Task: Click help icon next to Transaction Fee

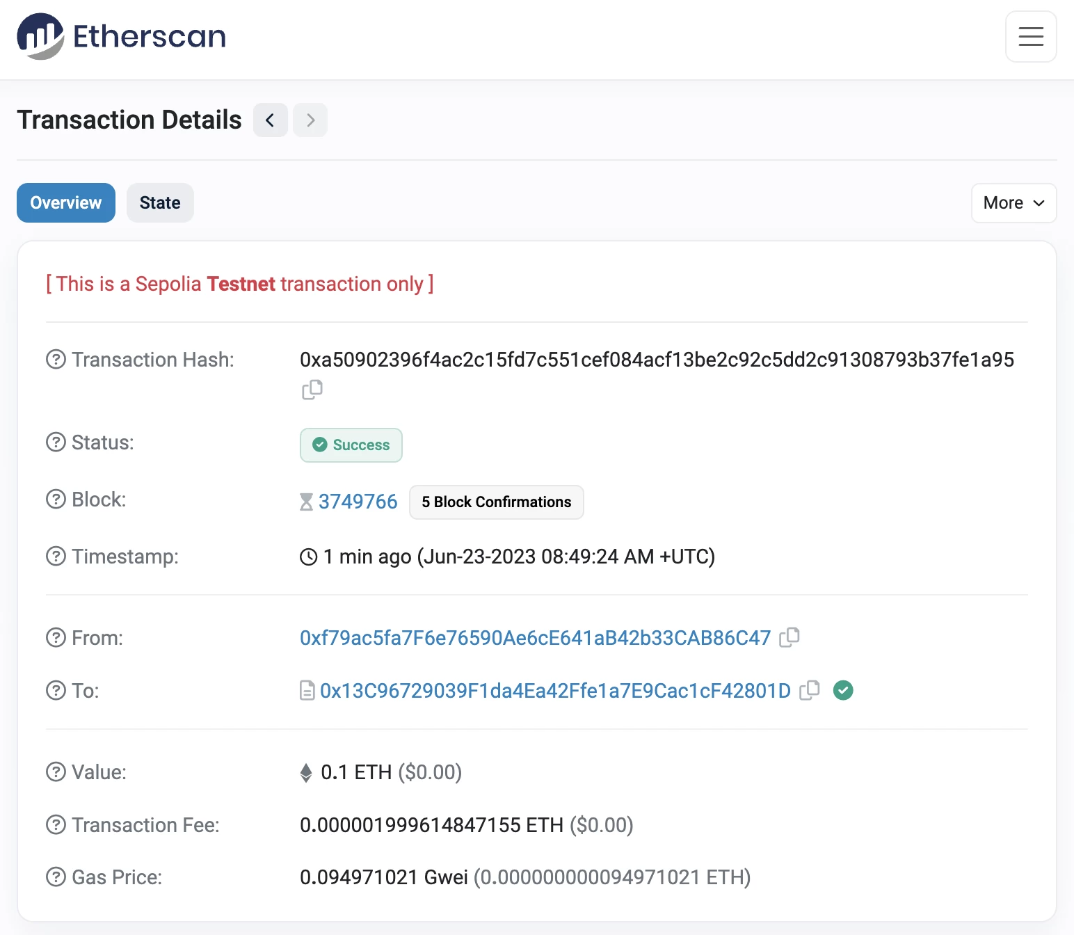Action: pos(56,825)
